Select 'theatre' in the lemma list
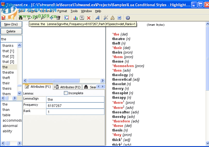 click(8, 73)
